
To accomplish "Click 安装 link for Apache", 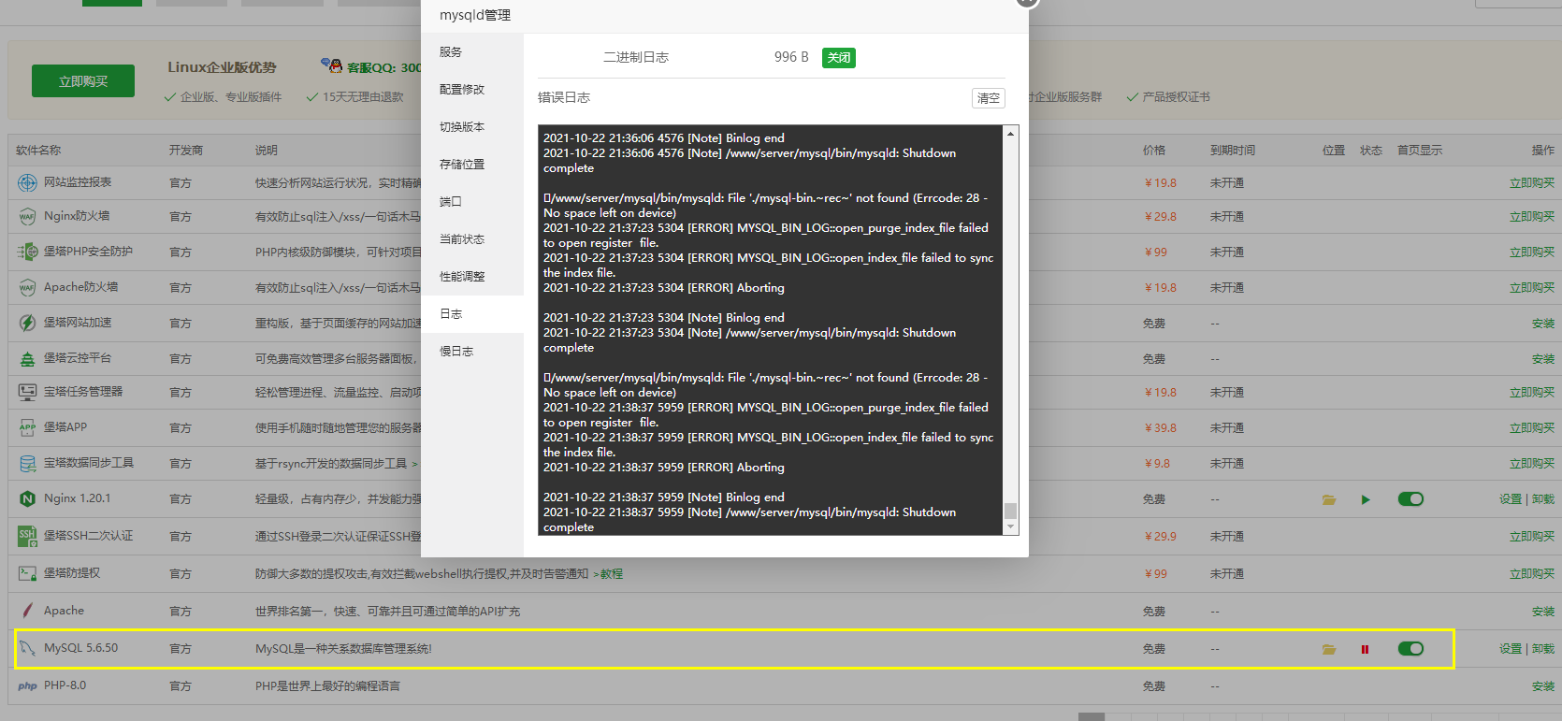I will 1543,612.
